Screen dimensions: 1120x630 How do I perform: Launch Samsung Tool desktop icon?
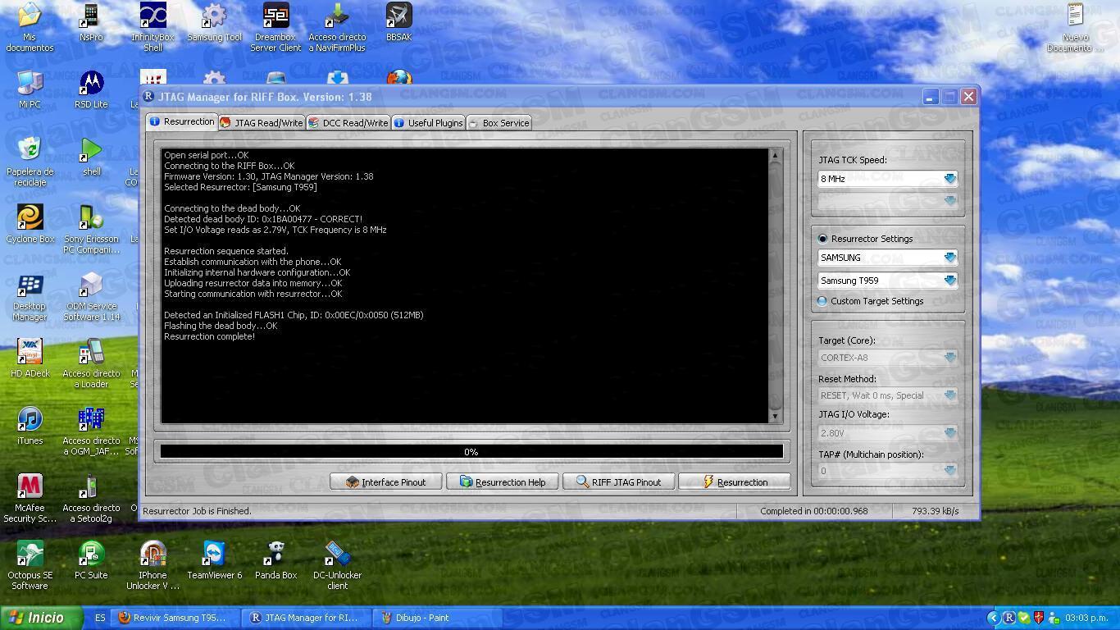[x=214, y=22]
